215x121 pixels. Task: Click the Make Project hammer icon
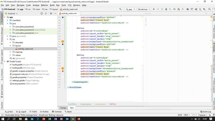120,9
